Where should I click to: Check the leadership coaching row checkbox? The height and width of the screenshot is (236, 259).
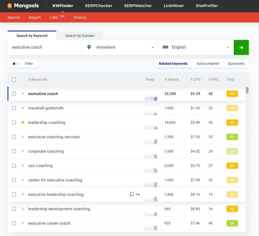coord(14,122)
